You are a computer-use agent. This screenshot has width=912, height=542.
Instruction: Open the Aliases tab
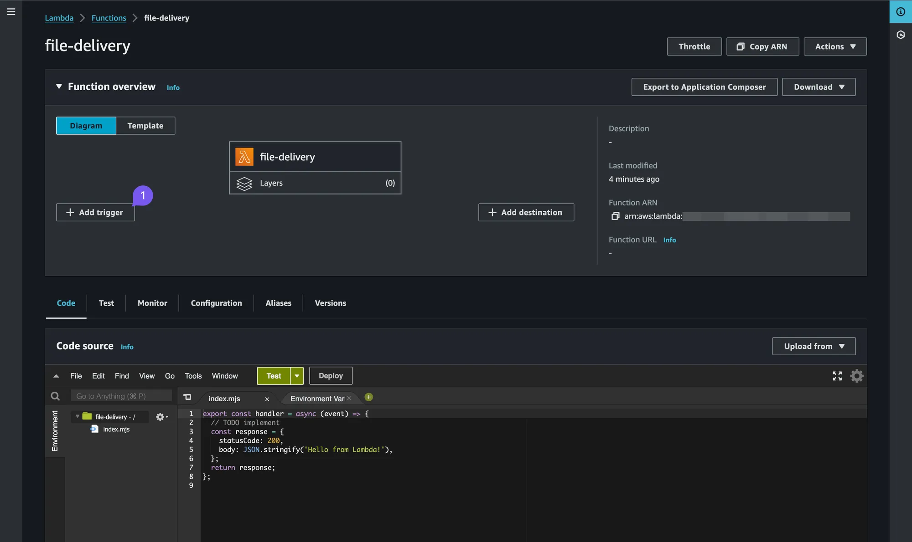point(278,303)
